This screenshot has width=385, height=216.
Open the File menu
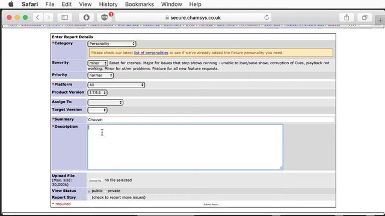point(50,4)
